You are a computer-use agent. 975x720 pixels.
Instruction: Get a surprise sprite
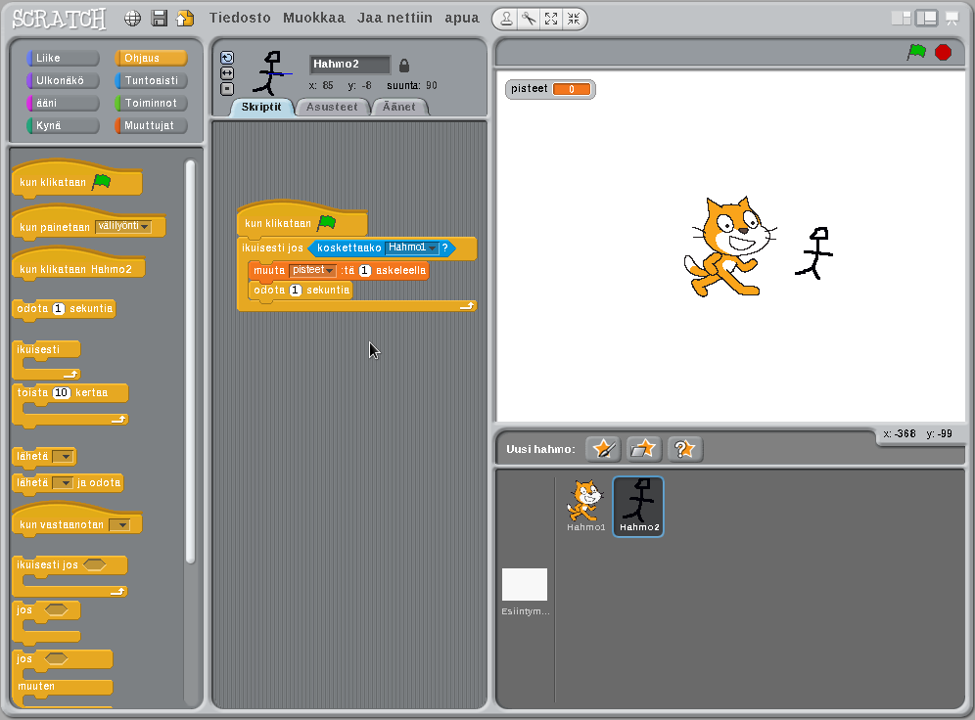coord(684,448)
